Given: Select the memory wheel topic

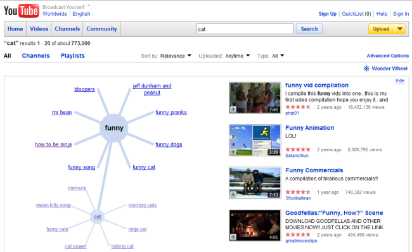Looking at the screenshot, I should 77,188.
